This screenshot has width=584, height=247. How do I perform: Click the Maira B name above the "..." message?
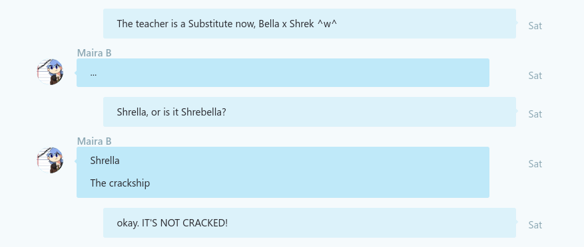[95, 53]
